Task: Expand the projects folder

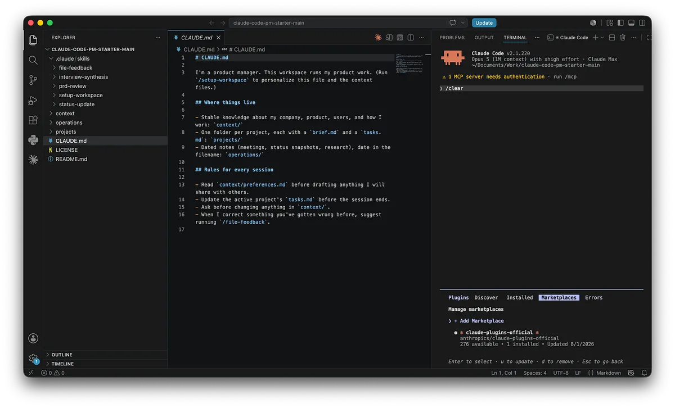Action: 66,132
